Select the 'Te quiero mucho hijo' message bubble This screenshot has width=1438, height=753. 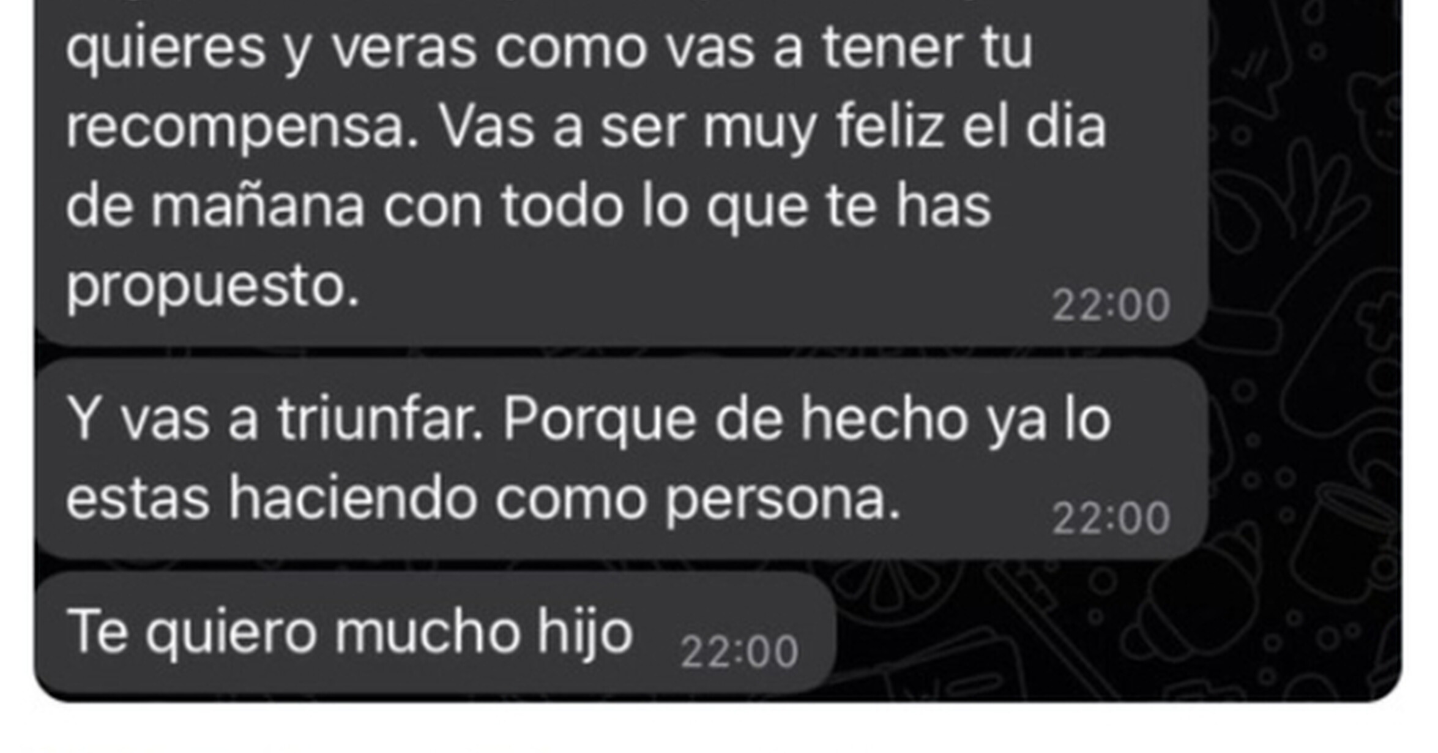pos(436,634)
